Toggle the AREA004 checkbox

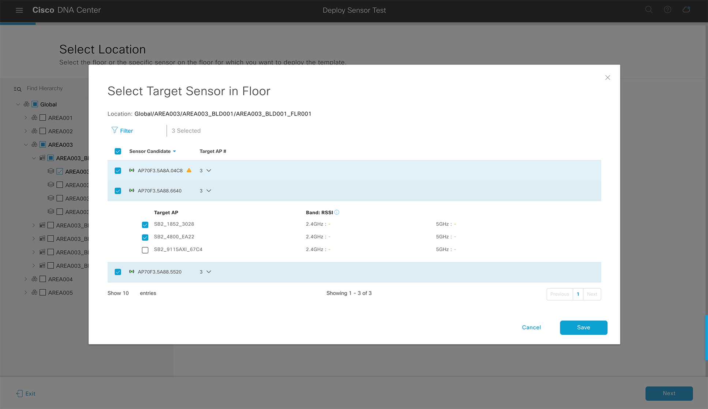pyautogui.click(x=43, y=279)
